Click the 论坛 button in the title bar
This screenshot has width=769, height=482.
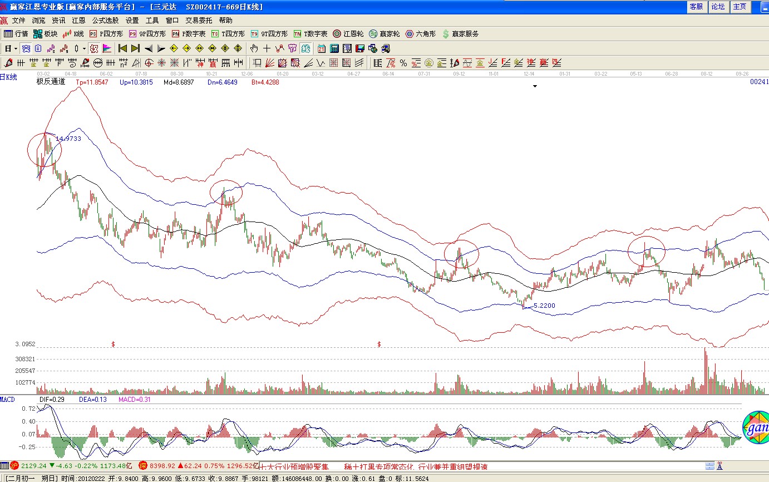pyautogui.click(x=718, y=7)
